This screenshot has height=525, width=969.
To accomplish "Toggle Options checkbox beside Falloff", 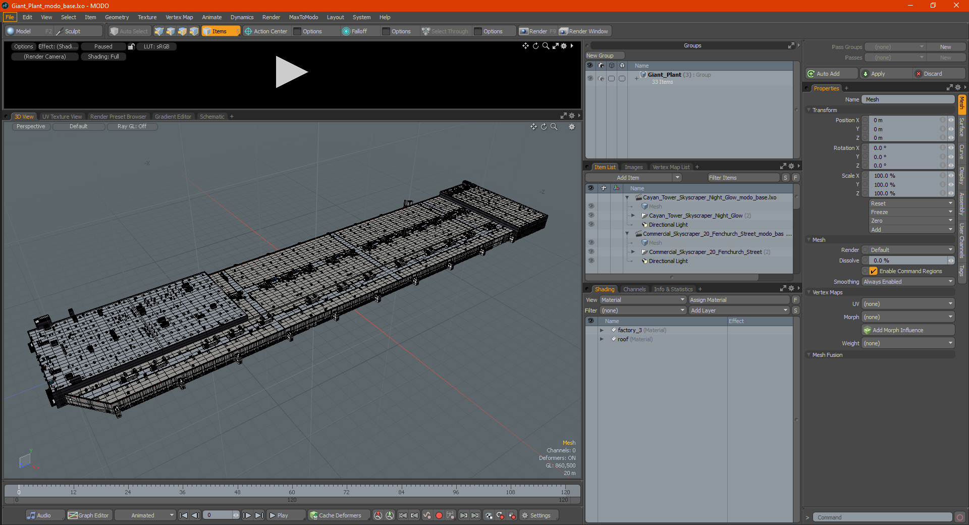I will click(x=386, y=31).
